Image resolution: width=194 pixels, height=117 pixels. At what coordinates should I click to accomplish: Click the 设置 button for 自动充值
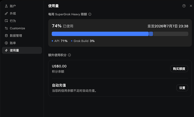(x=182, y=88)
